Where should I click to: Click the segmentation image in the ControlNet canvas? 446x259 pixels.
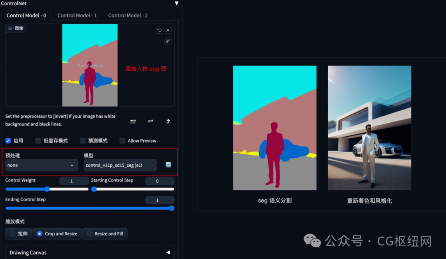[90, 65]
